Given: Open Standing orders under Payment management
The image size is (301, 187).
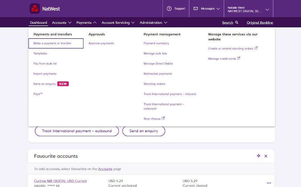Looking at the screenshot, I should point(154,84).
